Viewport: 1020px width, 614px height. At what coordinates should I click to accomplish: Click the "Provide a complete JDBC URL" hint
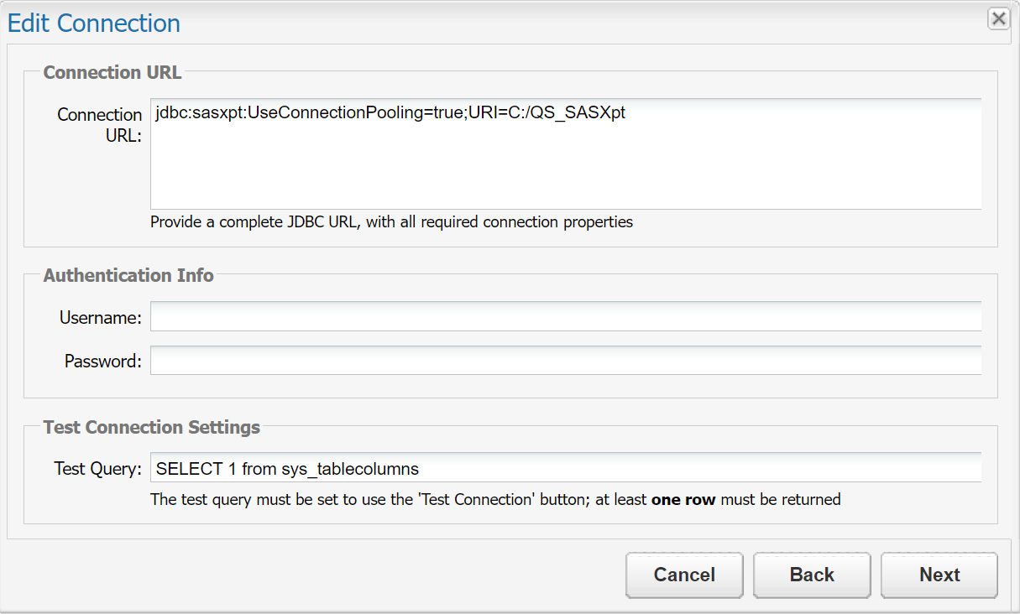391,222
